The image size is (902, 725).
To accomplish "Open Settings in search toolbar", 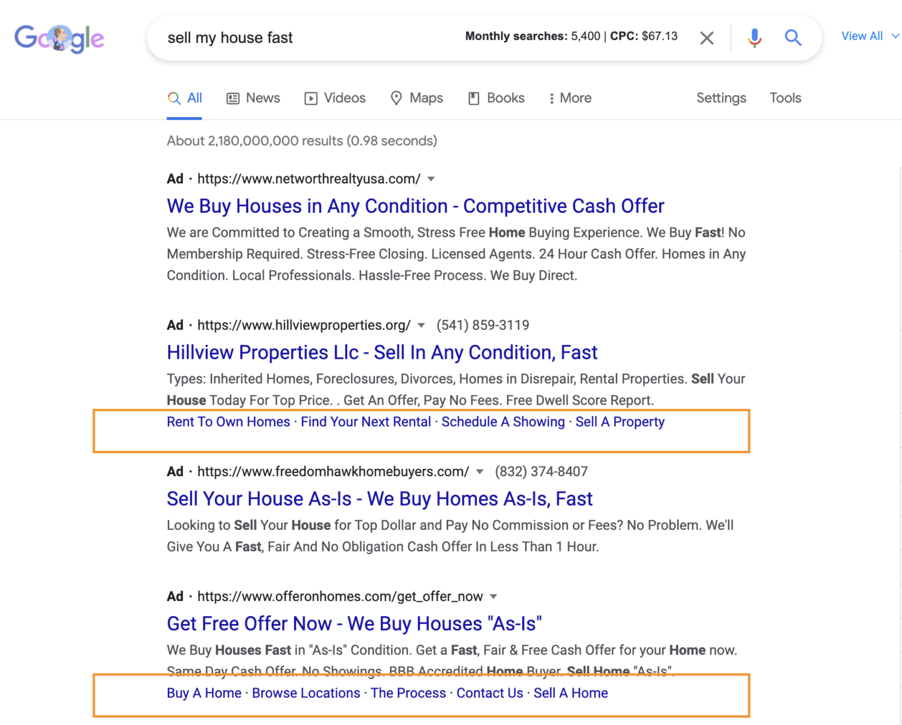I will (721, 98).
